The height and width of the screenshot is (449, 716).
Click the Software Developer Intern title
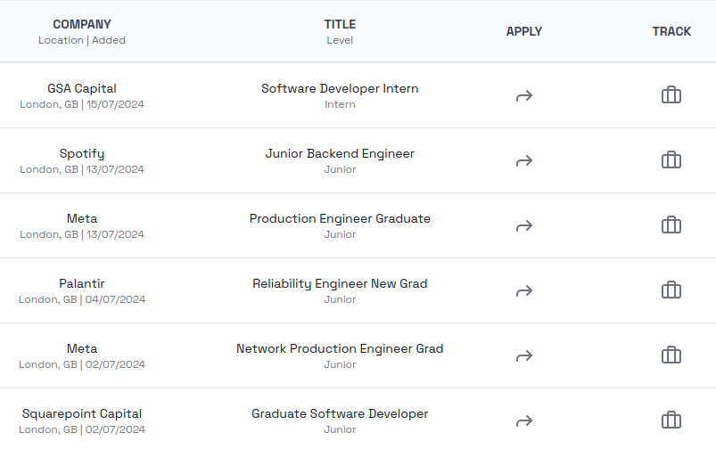click(340, 88)
